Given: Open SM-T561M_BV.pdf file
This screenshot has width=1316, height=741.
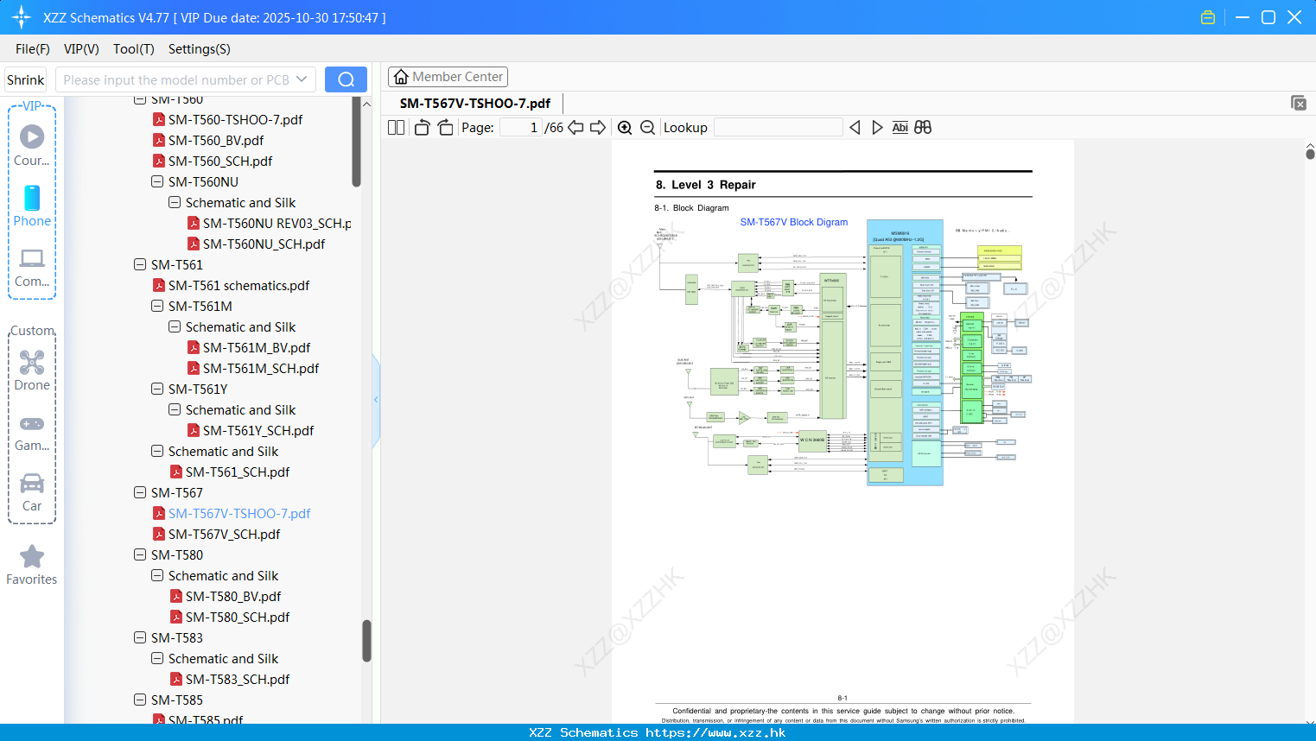Looking at the screenshot, I should coord(257,347).
